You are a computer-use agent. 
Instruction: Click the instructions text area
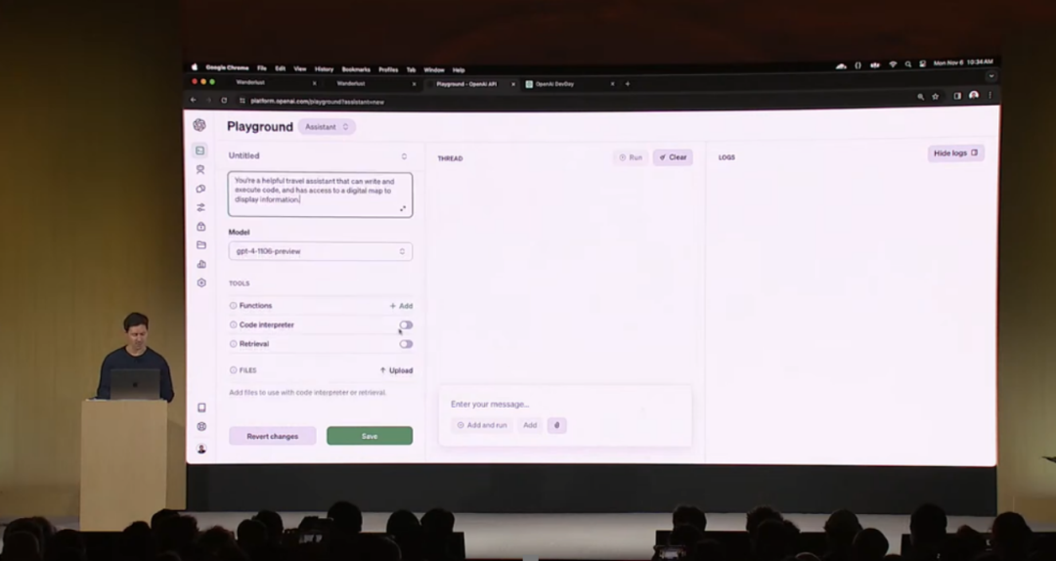(320, 194)
